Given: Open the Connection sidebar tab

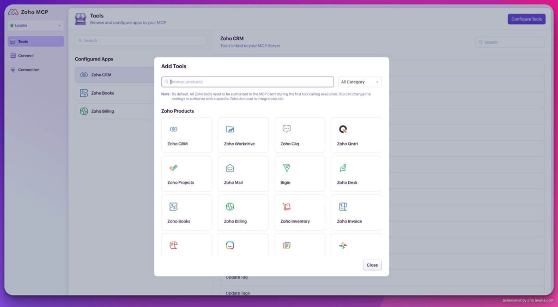Looking at the screenshot, I should click(x=35, y=70).
